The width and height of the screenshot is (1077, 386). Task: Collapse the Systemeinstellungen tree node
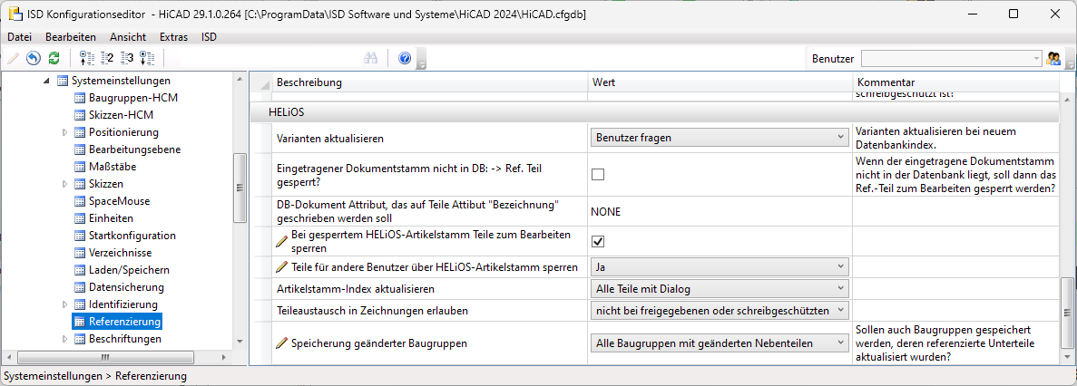pos(46,81)
